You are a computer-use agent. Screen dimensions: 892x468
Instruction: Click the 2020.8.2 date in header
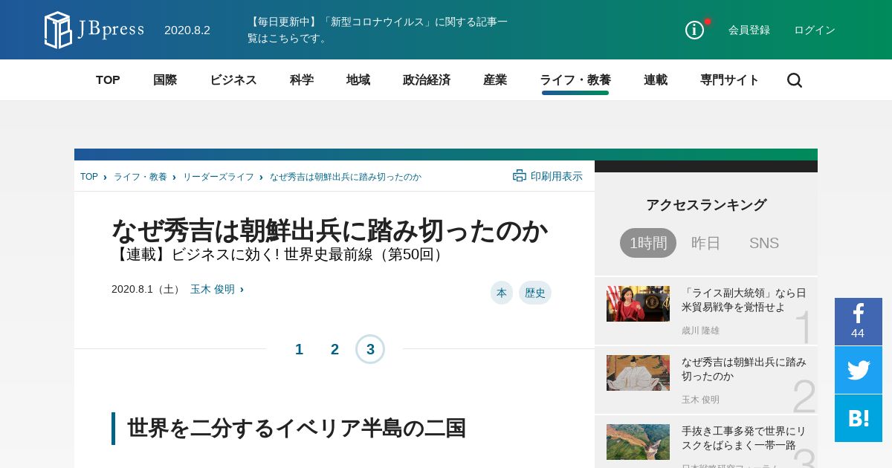[187, 30]
